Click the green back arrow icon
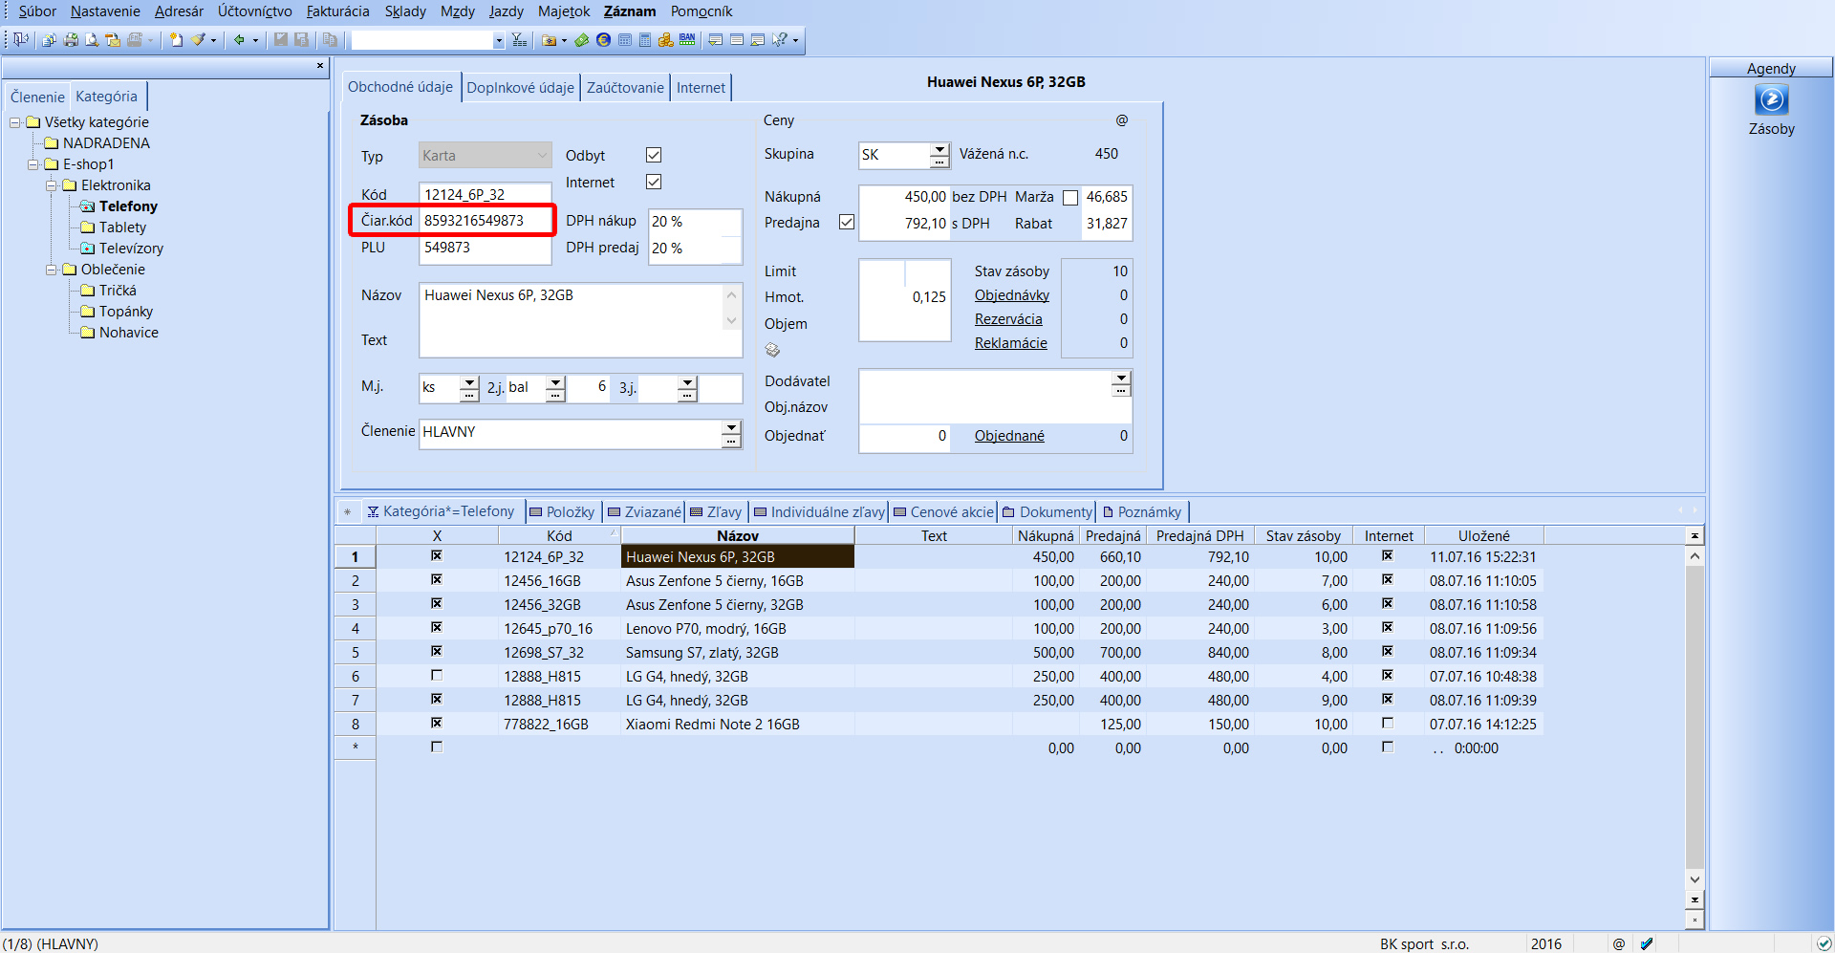The height and width of the screenshot is (953, 1835). tap(239, 39)
